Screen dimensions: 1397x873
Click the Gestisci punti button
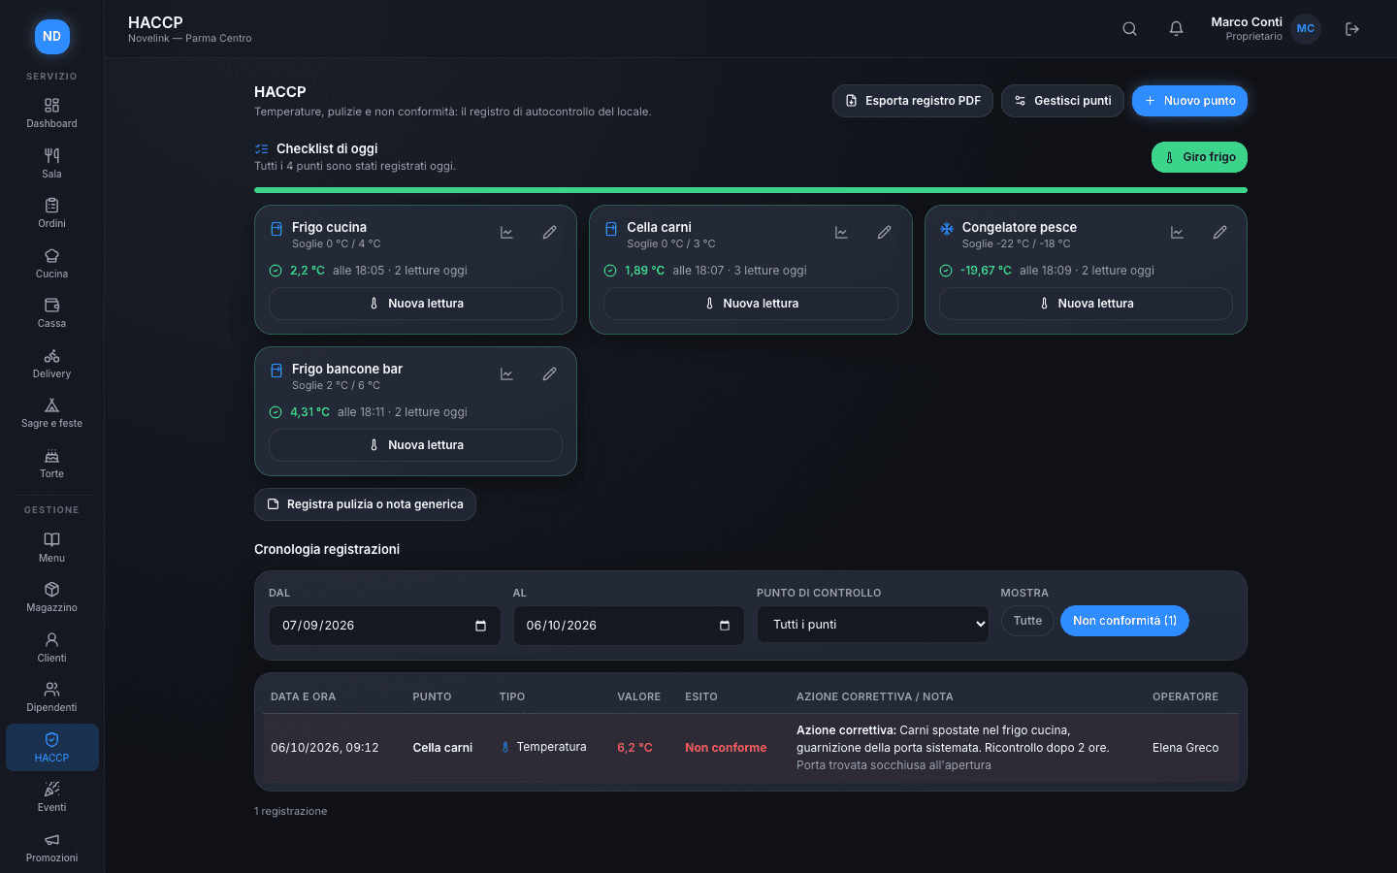pyautogui.click(x=1063, y=101)
